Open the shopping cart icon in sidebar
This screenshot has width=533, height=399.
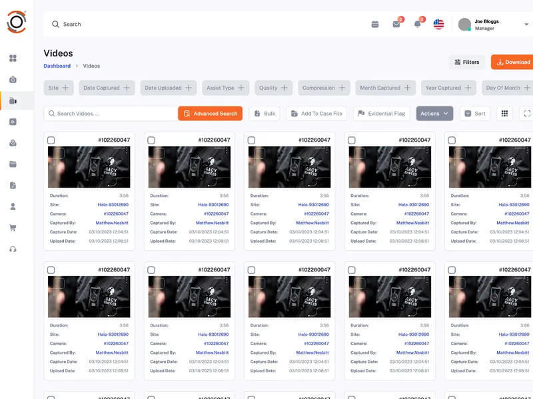pos(13,227)
